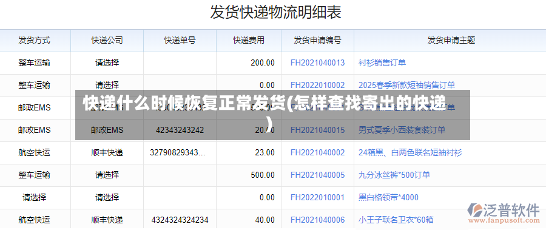The height and width of the screenshot is (230, 546).
Task: Open 快递公司 请选择 dropdown in FH2021040013 row
Action: pos(107,63)
